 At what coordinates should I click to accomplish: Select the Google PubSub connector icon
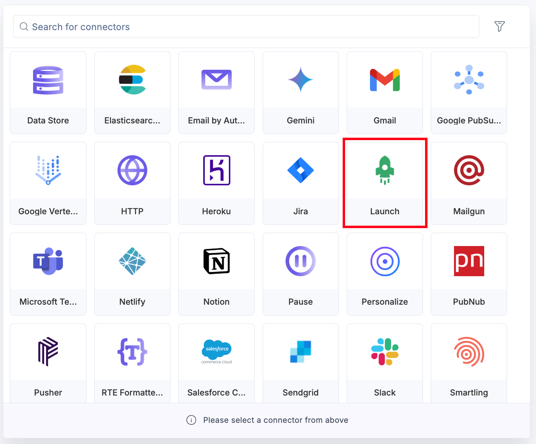click(x=469, y=80)
